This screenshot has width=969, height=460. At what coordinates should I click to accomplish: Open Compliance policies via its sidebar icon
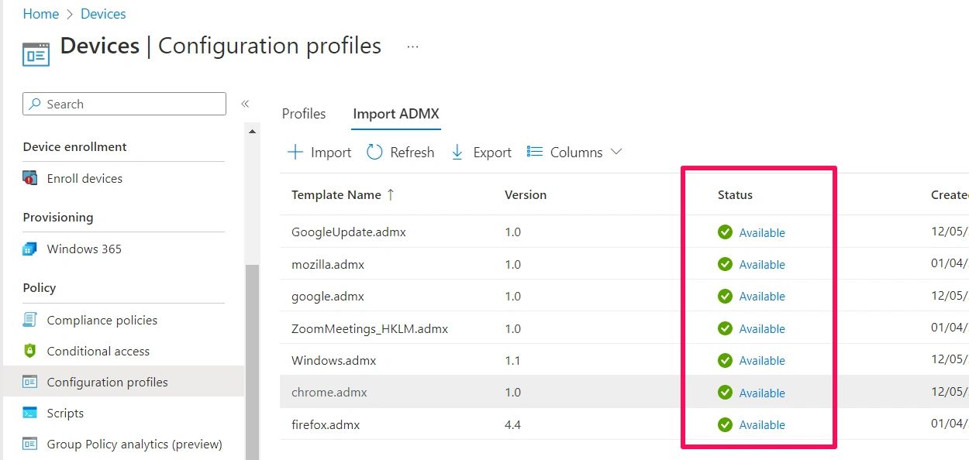point(30,320)
